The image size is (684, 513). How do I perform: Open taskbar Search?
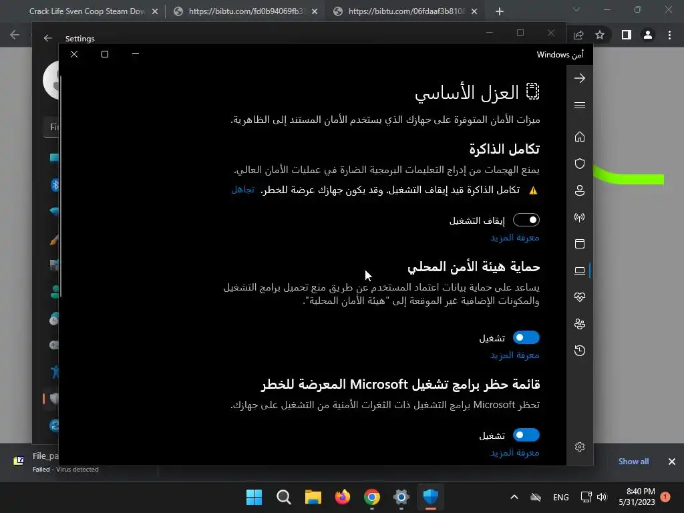[x=283, y=497]
